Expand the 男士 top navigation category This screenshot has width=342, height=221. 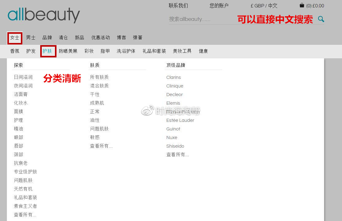click(31, 38)
